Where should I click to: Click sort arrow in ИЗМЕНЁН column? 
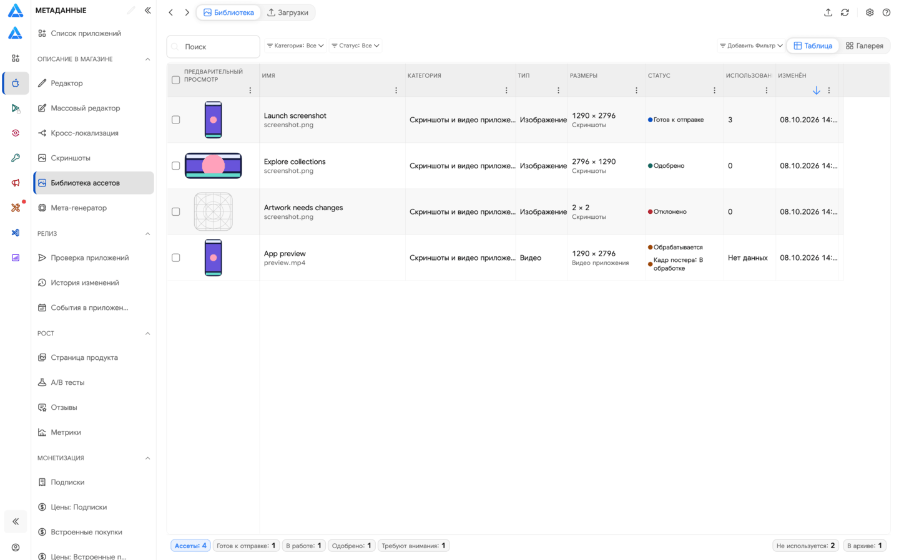816,90
